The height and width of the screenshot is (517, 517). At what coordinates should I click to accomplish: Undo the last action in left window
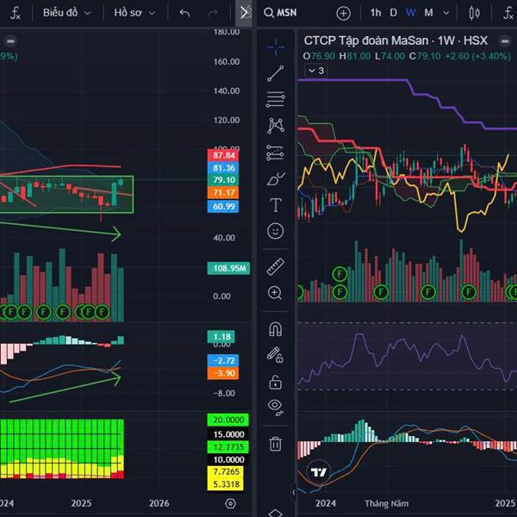(185, 13)
